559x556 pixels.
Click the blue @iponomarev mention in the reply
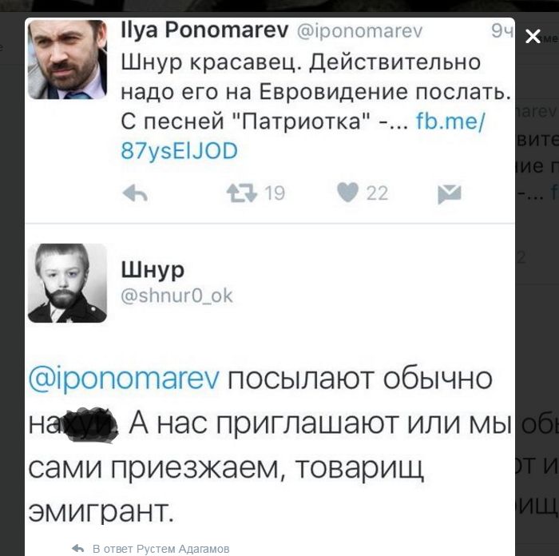[x=124, y=379]
